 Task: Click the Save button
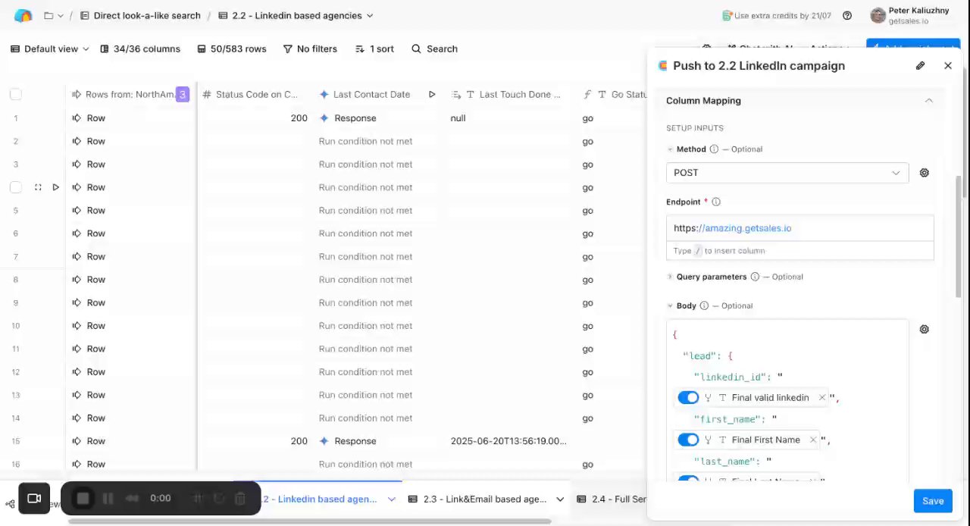933,501
